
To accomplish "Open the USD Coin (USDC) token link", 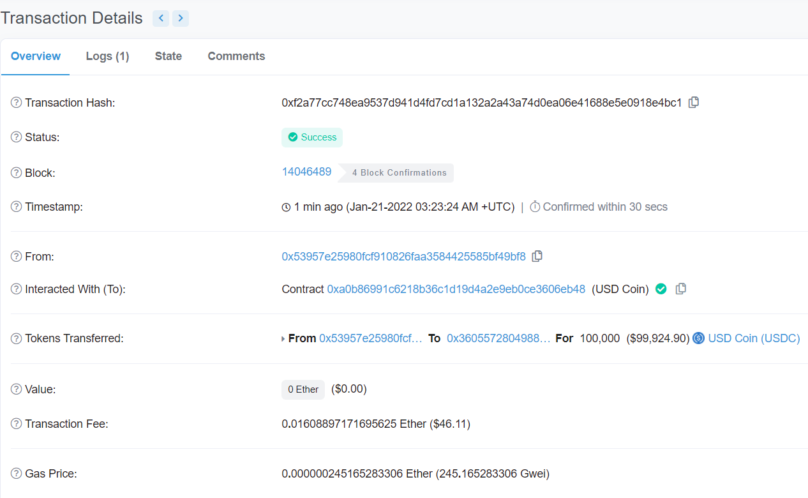I will click(754, 338).
